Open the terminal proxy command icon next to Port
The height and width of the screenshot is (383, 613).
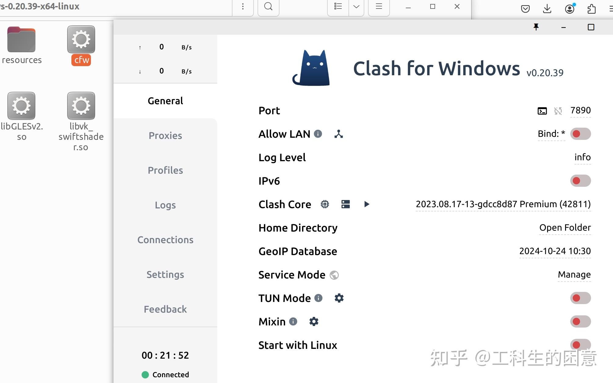point(542,111)
